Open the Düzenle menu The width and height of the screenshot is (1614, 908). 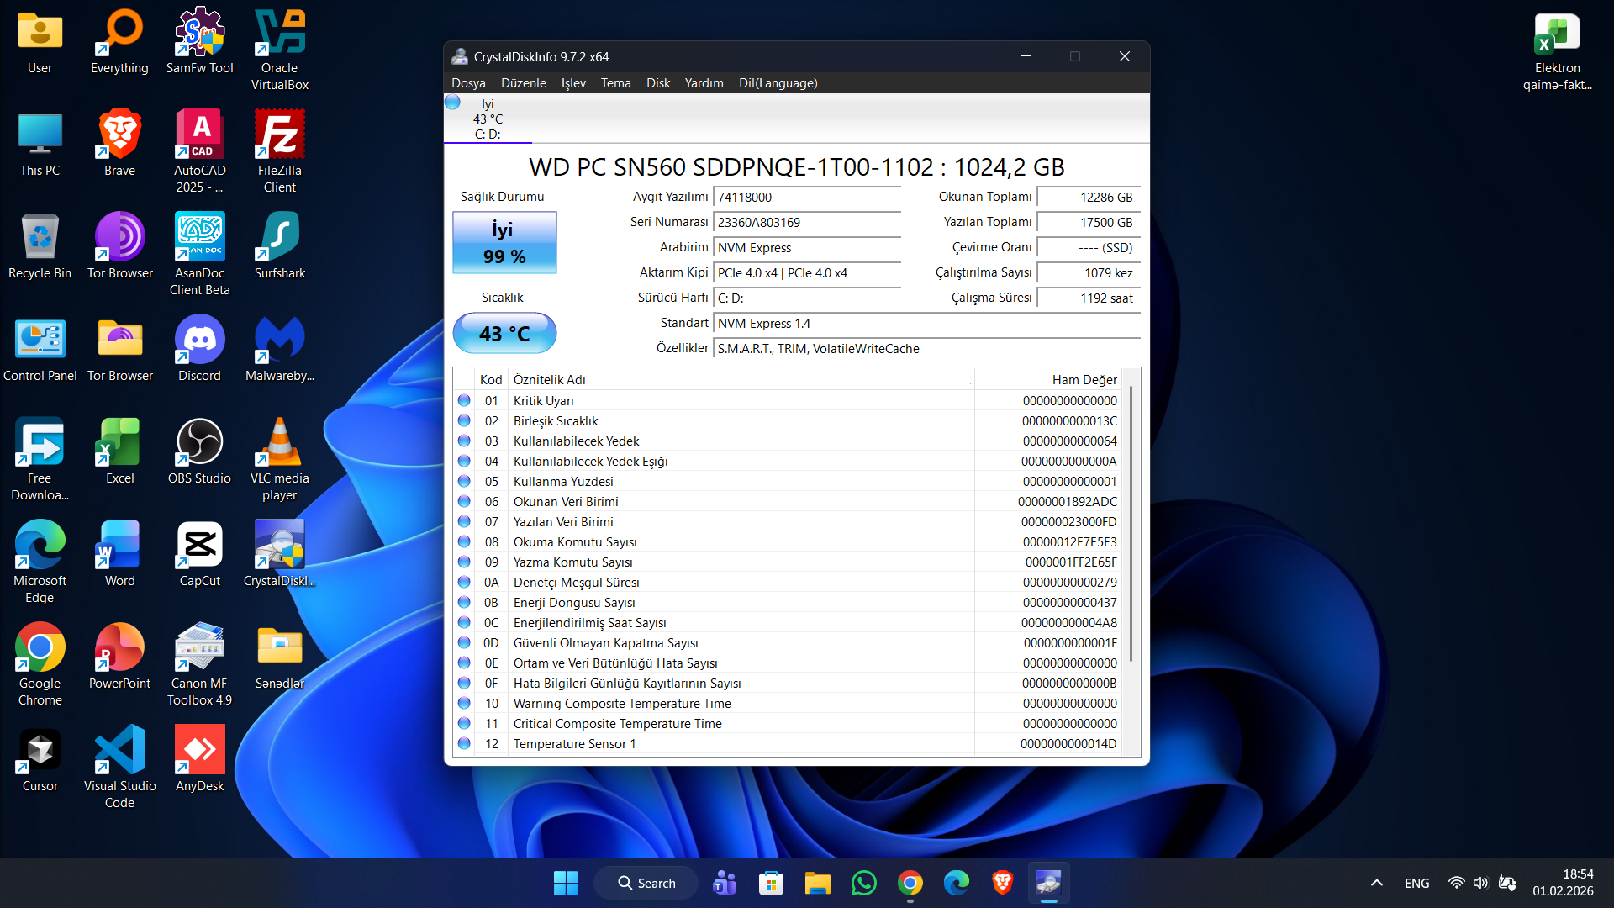point(523,83)
